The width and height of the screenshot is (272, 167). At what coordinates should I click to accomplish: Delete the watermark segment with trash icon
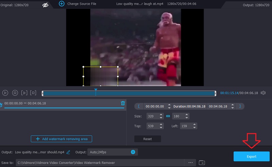pos(123,103)
